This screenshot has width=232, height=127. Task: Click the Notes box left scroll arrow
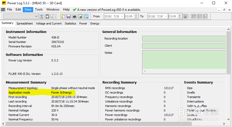145,71
